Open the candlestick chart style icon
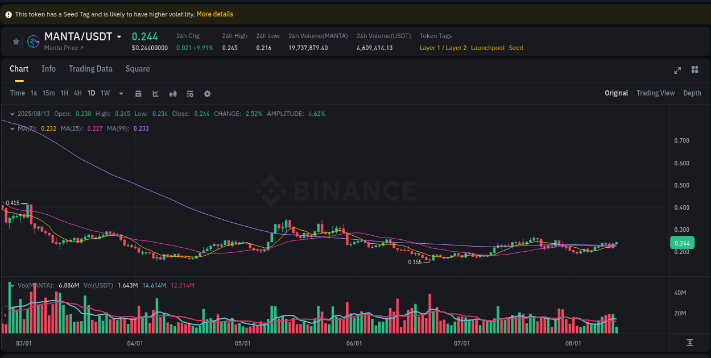 [173, 93]
